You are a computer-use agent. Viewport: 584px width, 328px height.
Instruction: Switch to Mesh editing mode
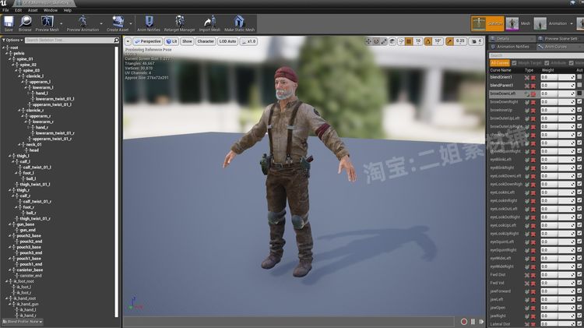pyautogui.click(x=518, y=23)
